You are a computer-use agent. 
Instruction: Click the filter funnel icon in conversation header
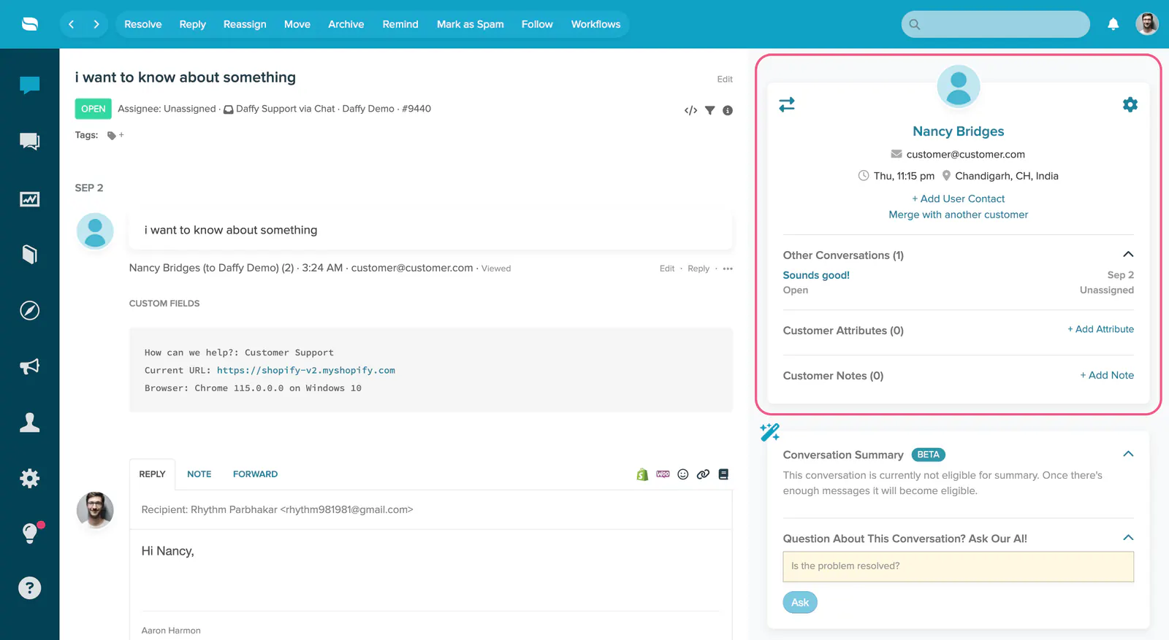click(709, 110)
